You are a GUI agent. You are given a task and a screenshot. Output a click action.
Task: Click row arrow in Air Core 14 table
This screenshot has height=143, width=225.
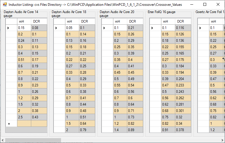coord(8,28)
